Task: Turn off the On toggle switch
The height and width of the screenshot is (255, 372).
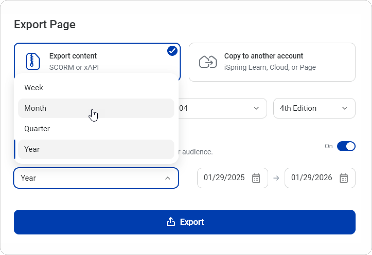Action: coord(346,146)
